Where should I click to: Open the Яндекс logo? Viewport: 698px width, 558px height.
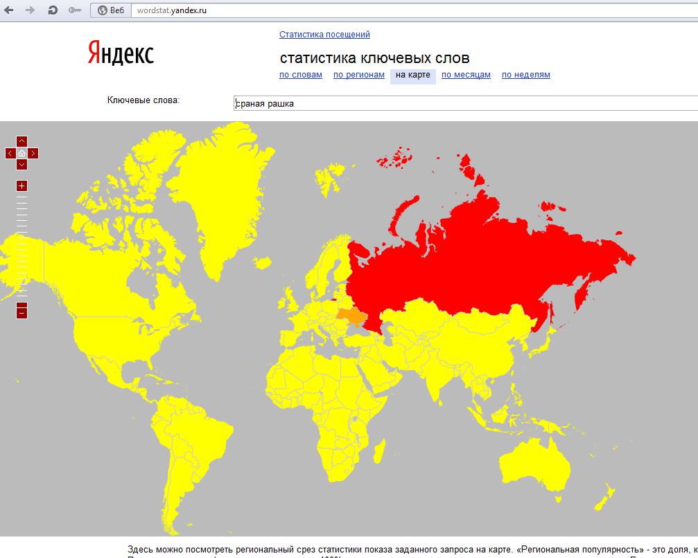point(121,53)
